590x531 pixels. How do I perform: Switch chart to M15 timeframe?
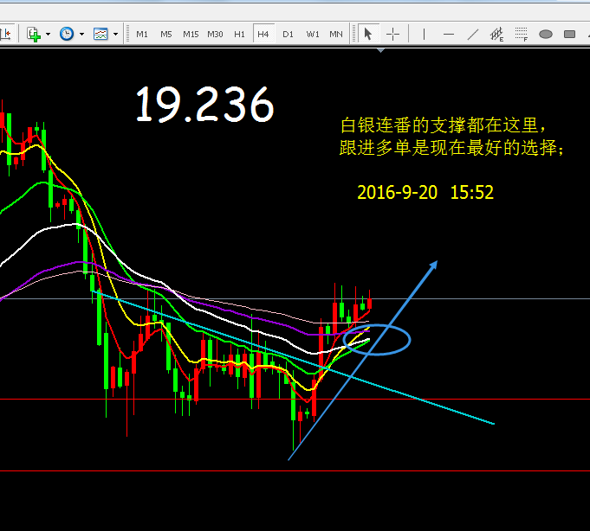tap(191, 35)
